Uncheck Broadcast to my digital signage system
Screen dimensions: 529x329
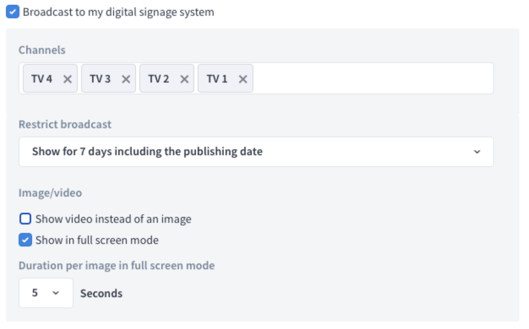[x=12, y=12]
